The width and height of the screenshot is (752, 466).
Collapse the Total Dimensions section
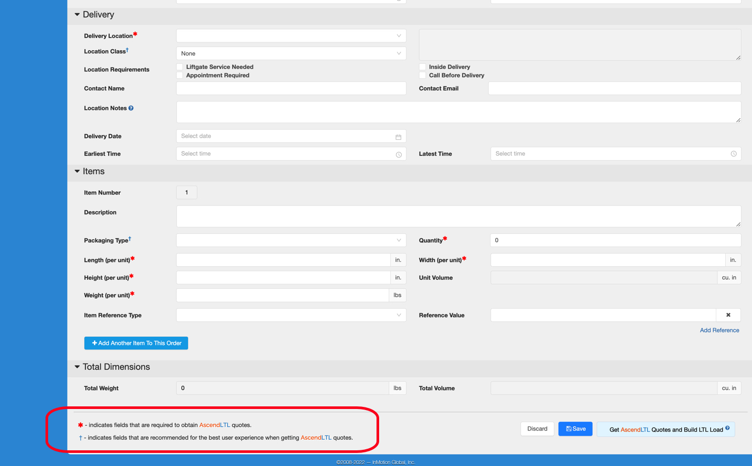point(77,367)
